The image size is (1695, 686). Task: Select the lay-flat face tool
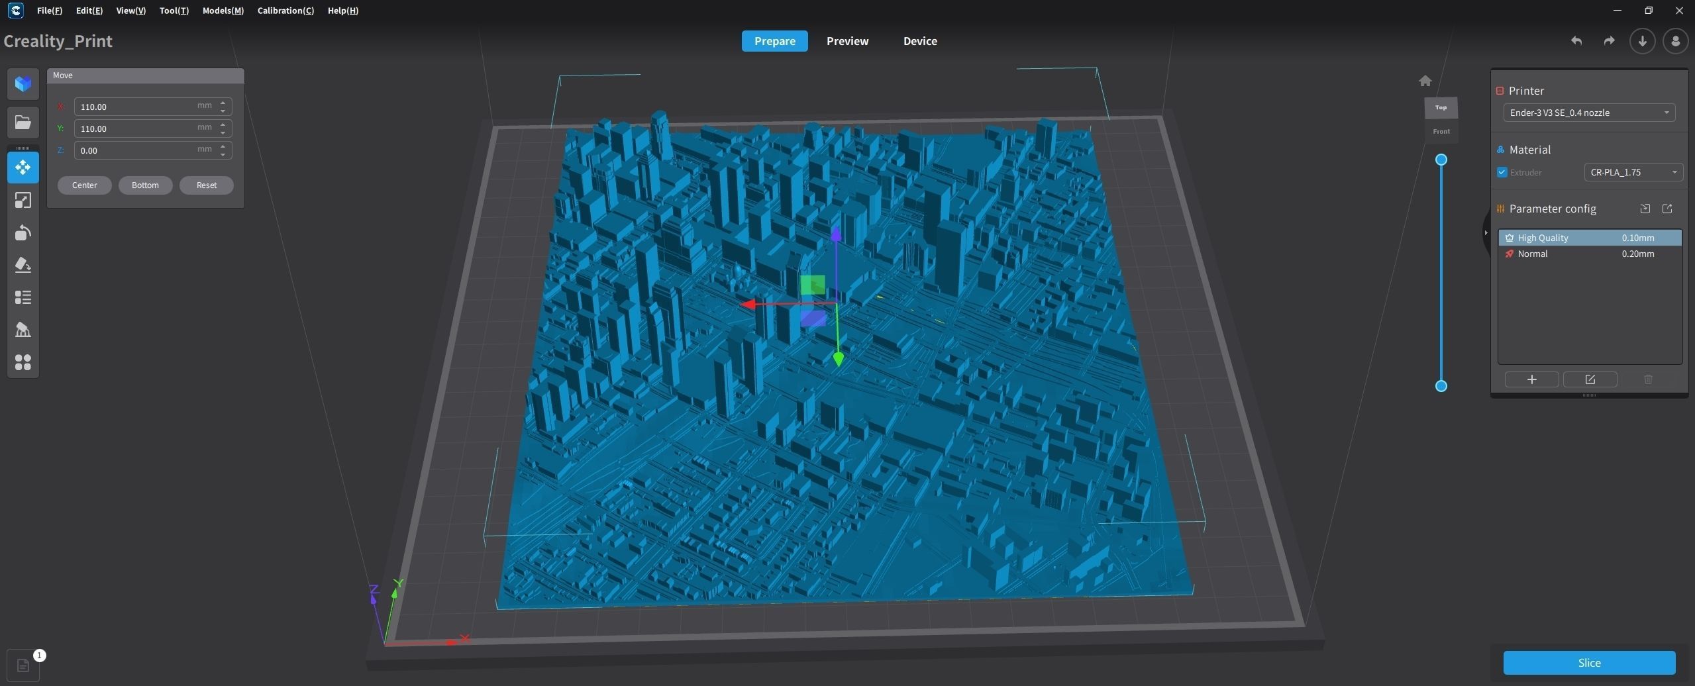[23, 265]
